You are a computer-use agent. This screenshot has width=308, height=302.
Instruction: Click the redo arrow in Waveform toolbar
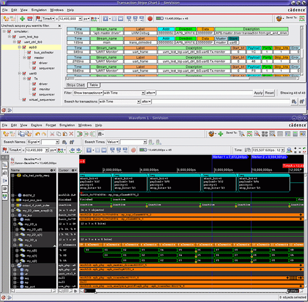tap(44, 134)
